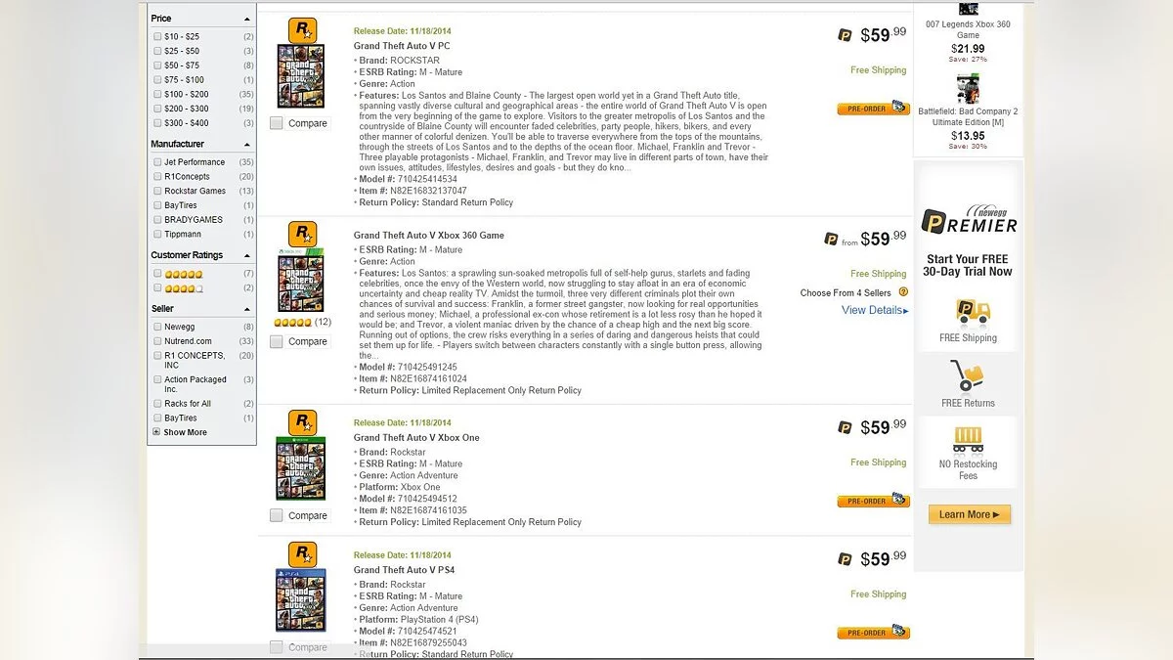Check the Rockstar Games manufacturer filter
1173x660 pixels.
[157, 191]
